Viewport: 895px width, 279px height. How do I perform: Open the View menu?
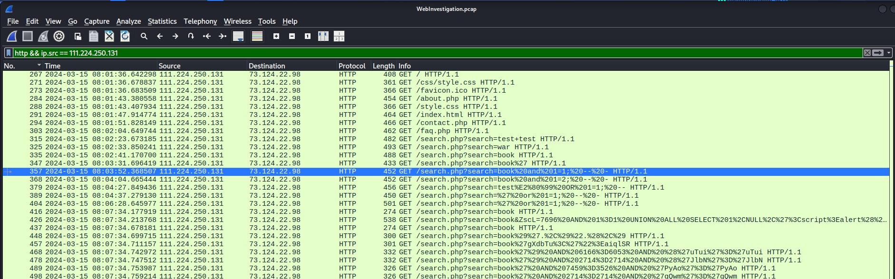click(x=53, y=21)
